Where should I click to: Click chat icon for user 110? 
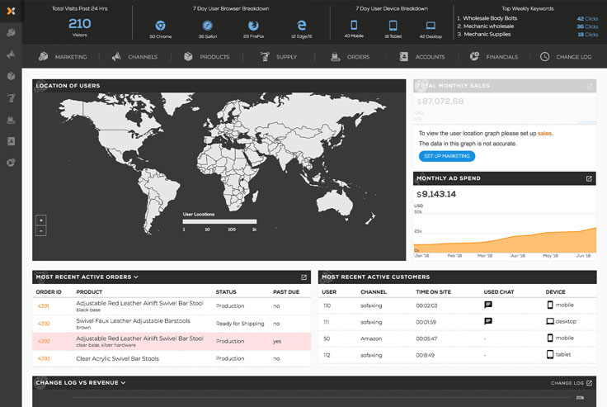(488, 305)
